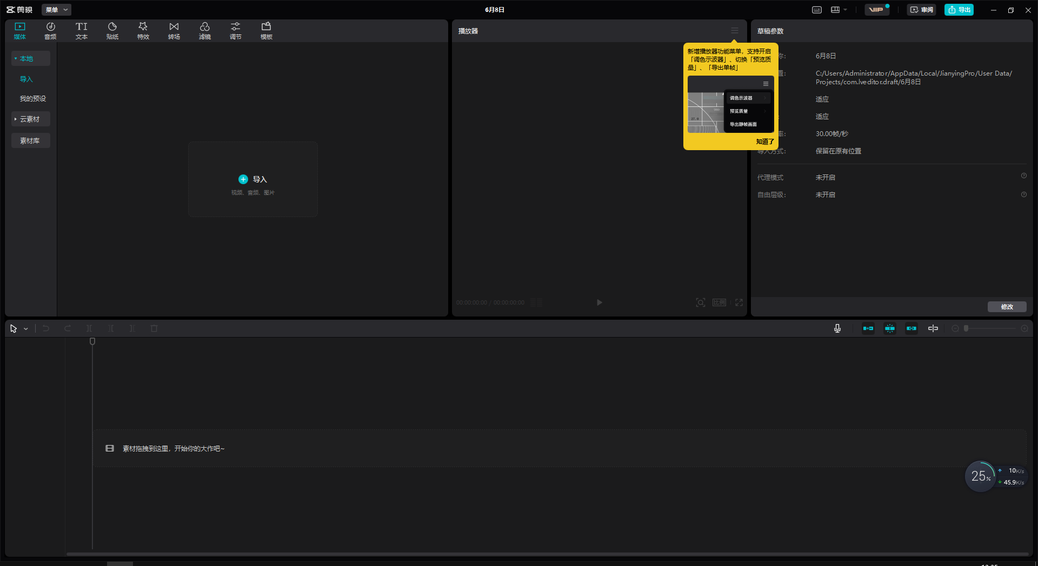Screen dimensions: 1038x566
Task: Click help icon beside 代理模式
Action: pyautogui.click(x=1024, y=176)
